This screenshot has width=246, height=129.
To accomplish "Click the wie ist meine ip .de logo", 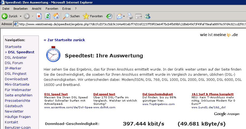I will point(219,35).
